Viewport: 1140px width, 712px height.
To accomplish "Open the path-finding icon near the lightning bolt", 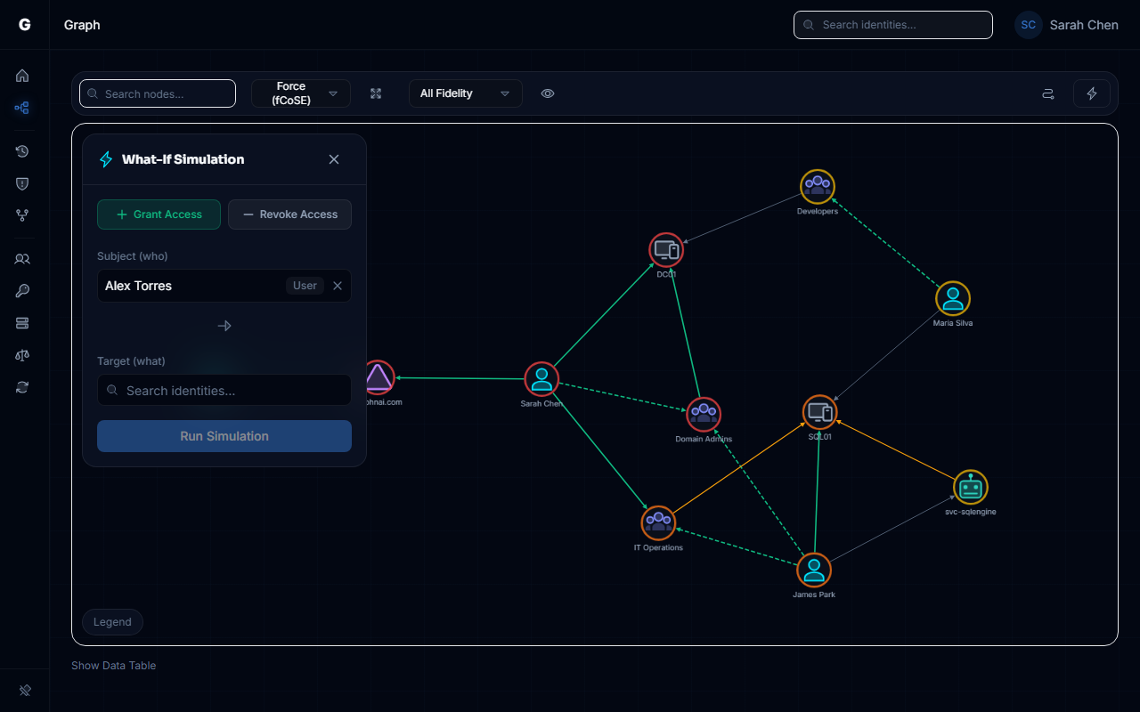I will tap(1048, 93).
